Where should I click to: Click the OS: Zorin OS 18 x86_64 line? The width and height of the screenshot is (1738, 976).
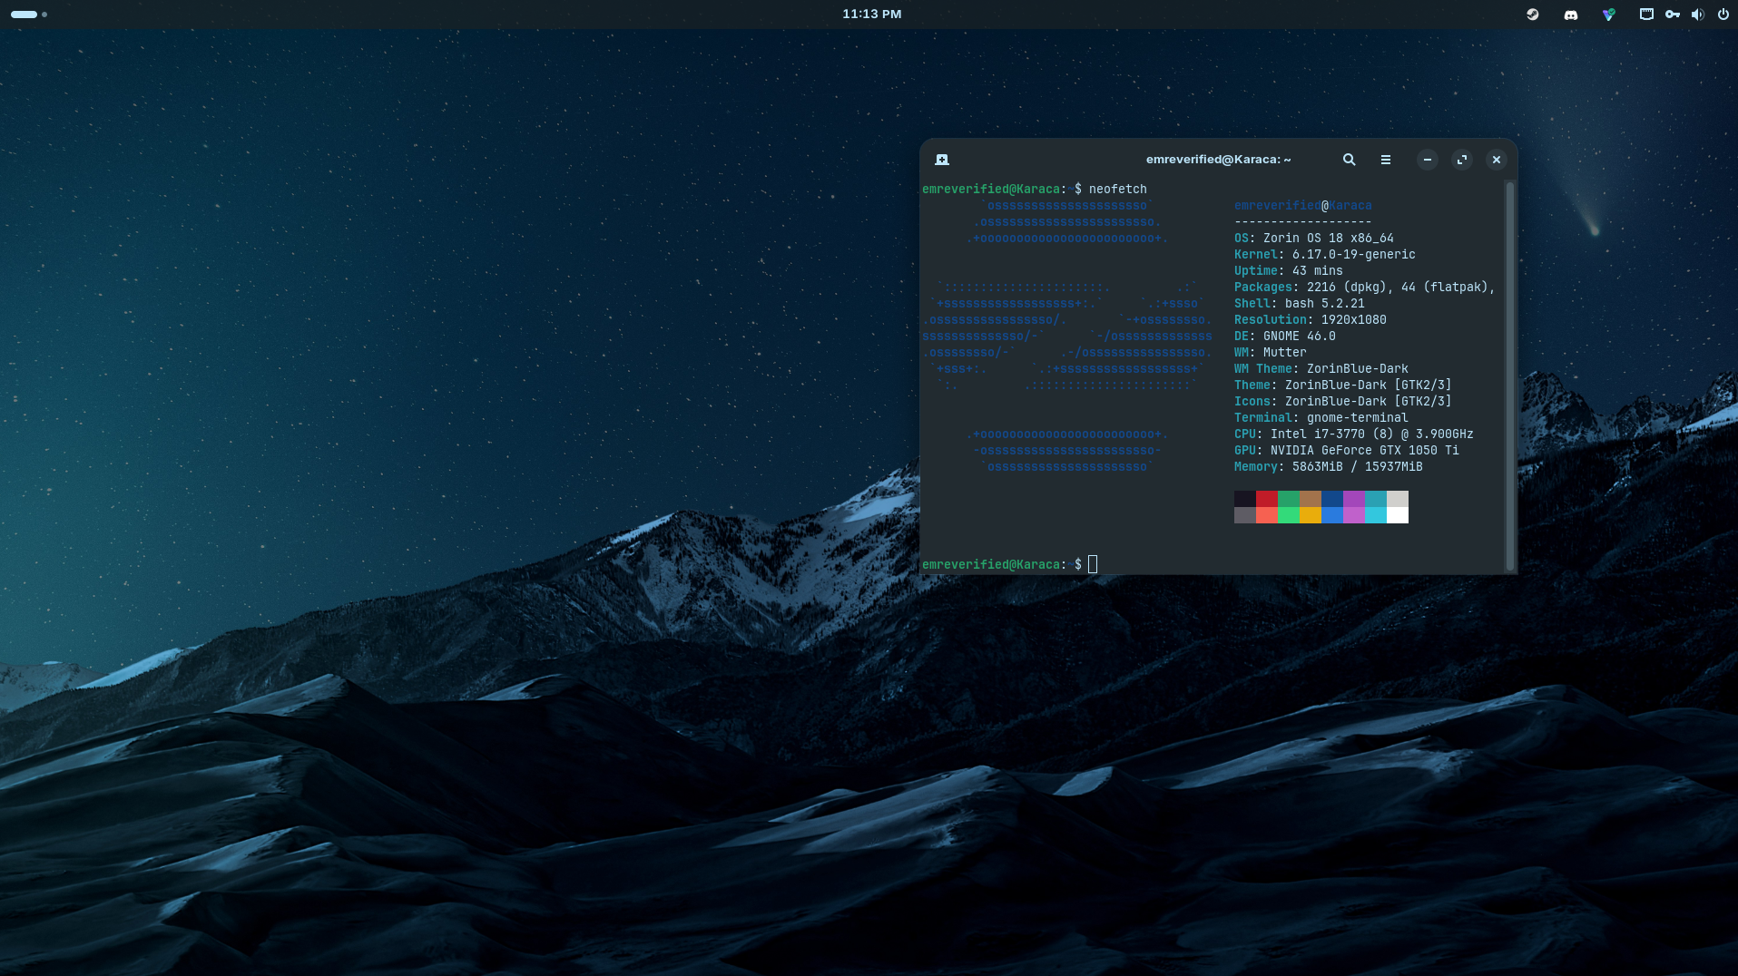coord(1314,239)
